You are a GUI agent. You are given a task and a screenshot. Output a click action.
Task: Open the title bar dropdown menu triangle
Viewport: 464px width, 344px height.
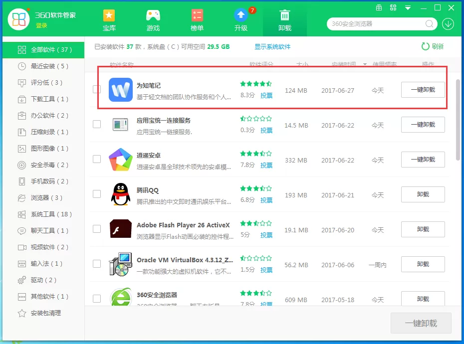[408, 8]
